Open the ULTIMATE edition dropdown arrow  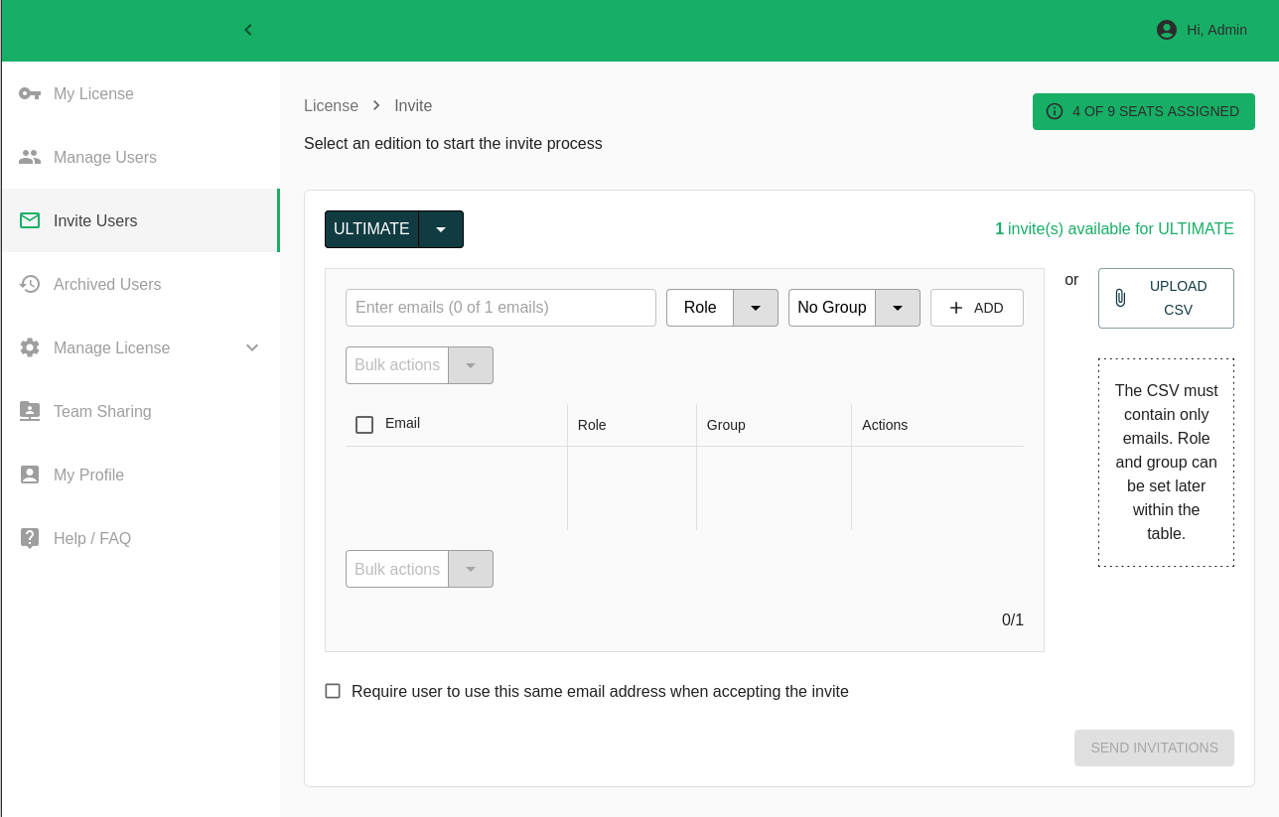click(x=441, y=229)
